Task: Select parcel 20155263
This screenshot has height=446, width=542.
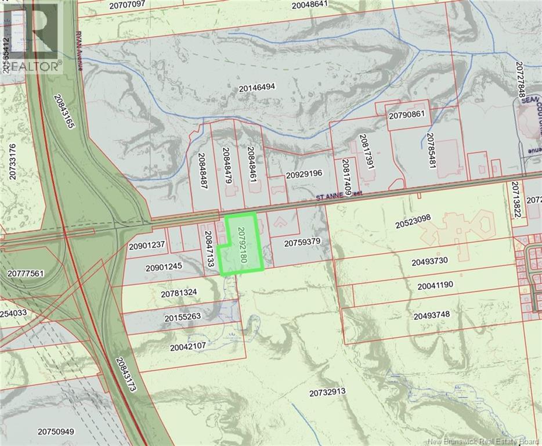Action: coord(182,317)
